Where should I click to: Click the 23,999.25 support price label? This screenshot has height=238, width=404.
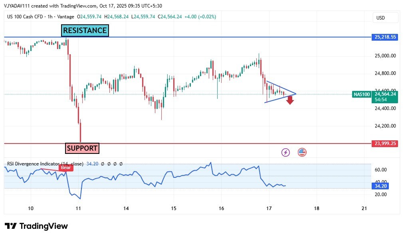pyautogui.click(x=385, y=144)
